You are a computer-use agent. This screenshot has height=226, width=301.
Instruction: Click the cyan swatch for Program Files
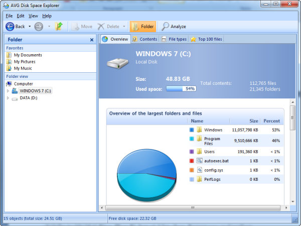point(192,139)
